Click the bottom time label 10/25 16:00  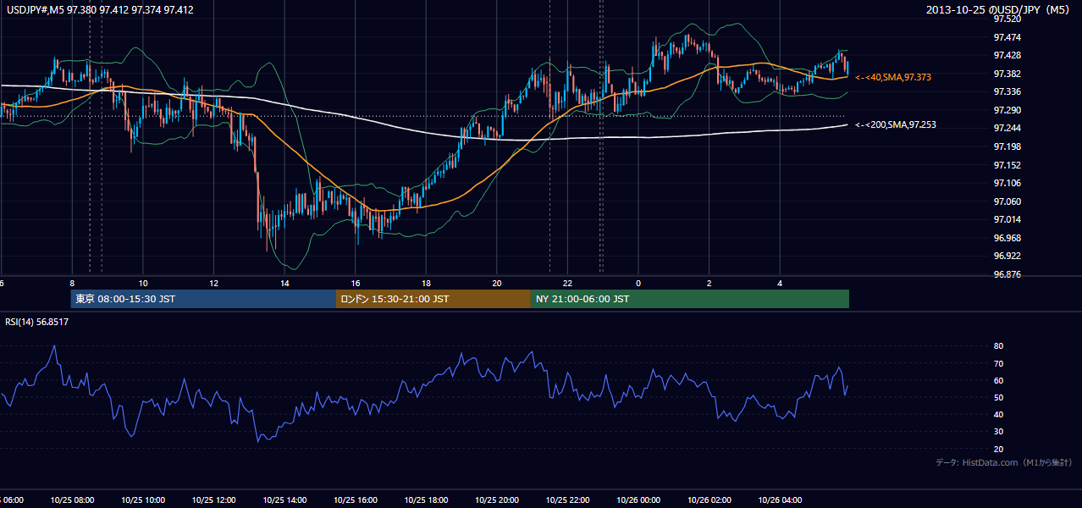(x=356, y=500)
